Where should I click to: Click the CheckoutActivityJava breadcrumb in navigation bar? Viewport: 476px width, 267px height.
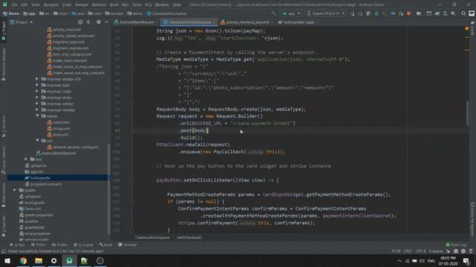pos(167,13)
